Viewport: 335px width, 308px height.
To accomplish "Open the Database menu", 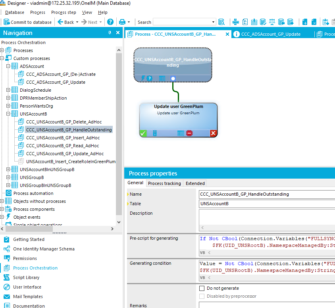I will 15,12.
